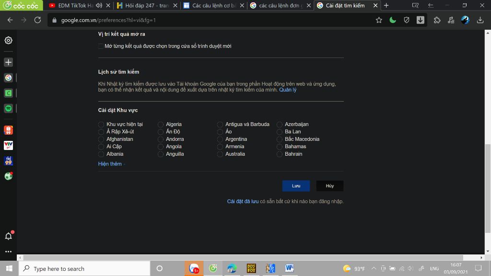This screenshot has width=491, height=276.
Task: Select the Algeria region option
Action: click(160, 125)
